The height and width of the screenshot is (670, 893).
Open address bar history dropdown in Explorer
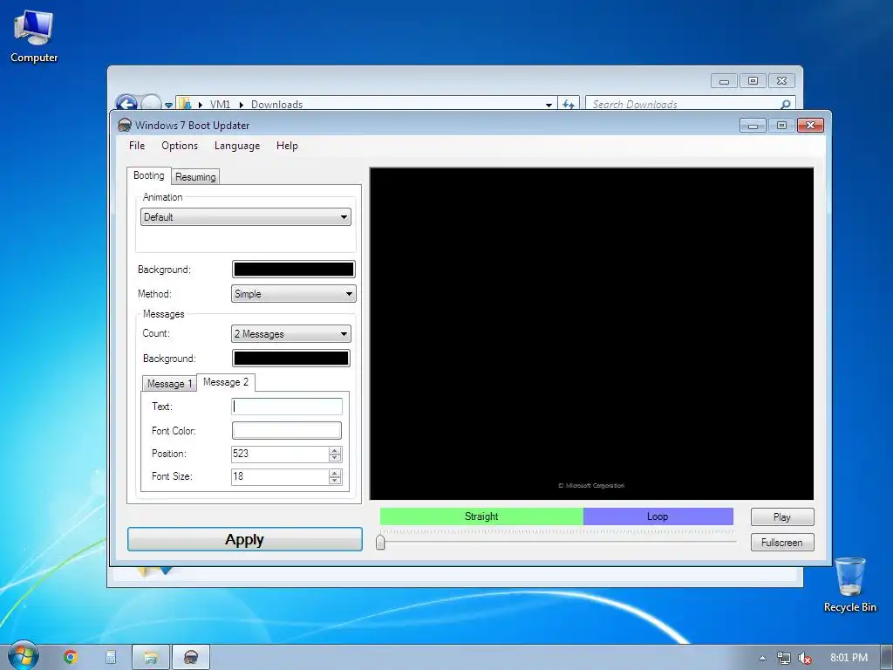(x=549, y=105)
